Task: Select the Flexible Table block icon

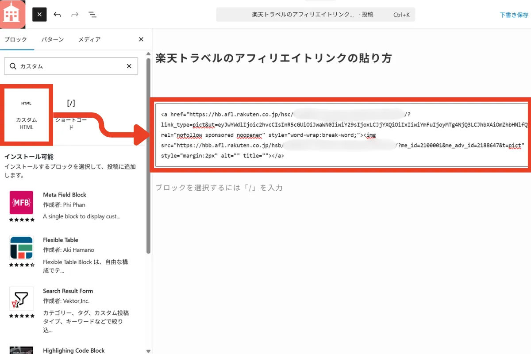Action: 22,248
